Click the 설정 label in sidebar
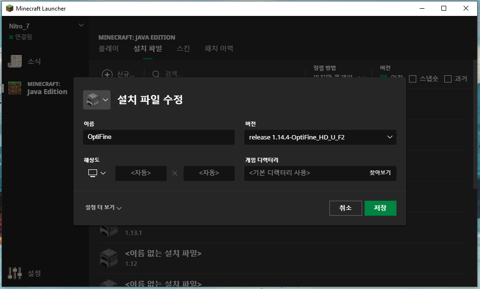480x289 pixels. (x=34, y=273)
